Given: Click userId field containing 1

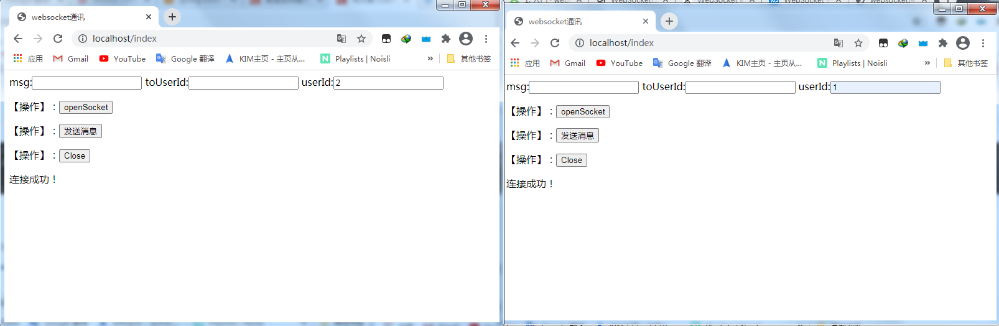Looking at the screenshot, I should tap(885, 87).
